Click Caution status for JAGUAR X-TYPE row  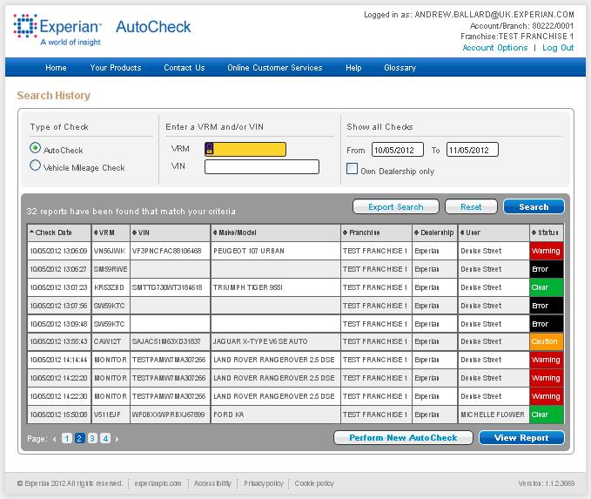(547, 341)
